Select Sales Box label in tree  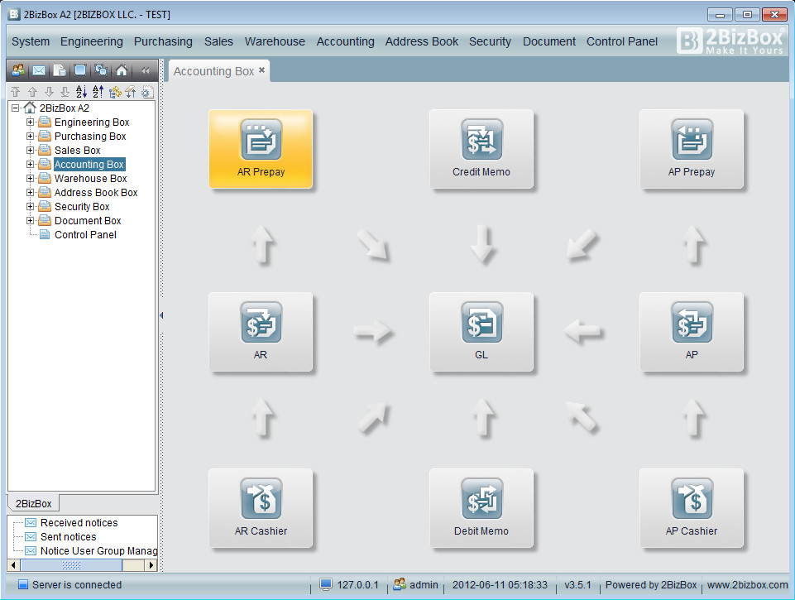tap(77, 151)
